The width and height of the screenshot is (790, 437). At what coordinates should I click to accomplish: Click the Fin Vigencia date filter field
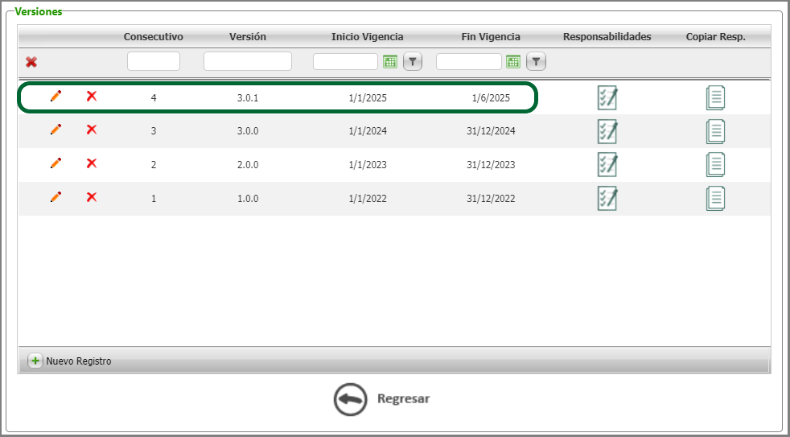coord(468,61)
